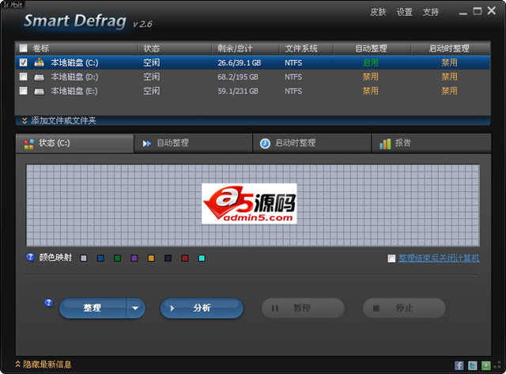
Task: Open the 整理 button dropdown arrow
Action: tap(135, 308)
